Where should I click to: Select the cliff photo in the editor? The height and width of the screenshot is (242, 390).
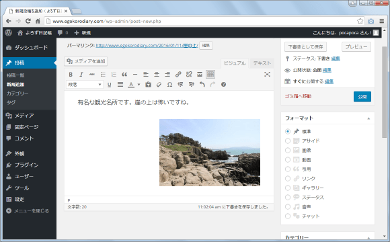[x=210, y=153]
